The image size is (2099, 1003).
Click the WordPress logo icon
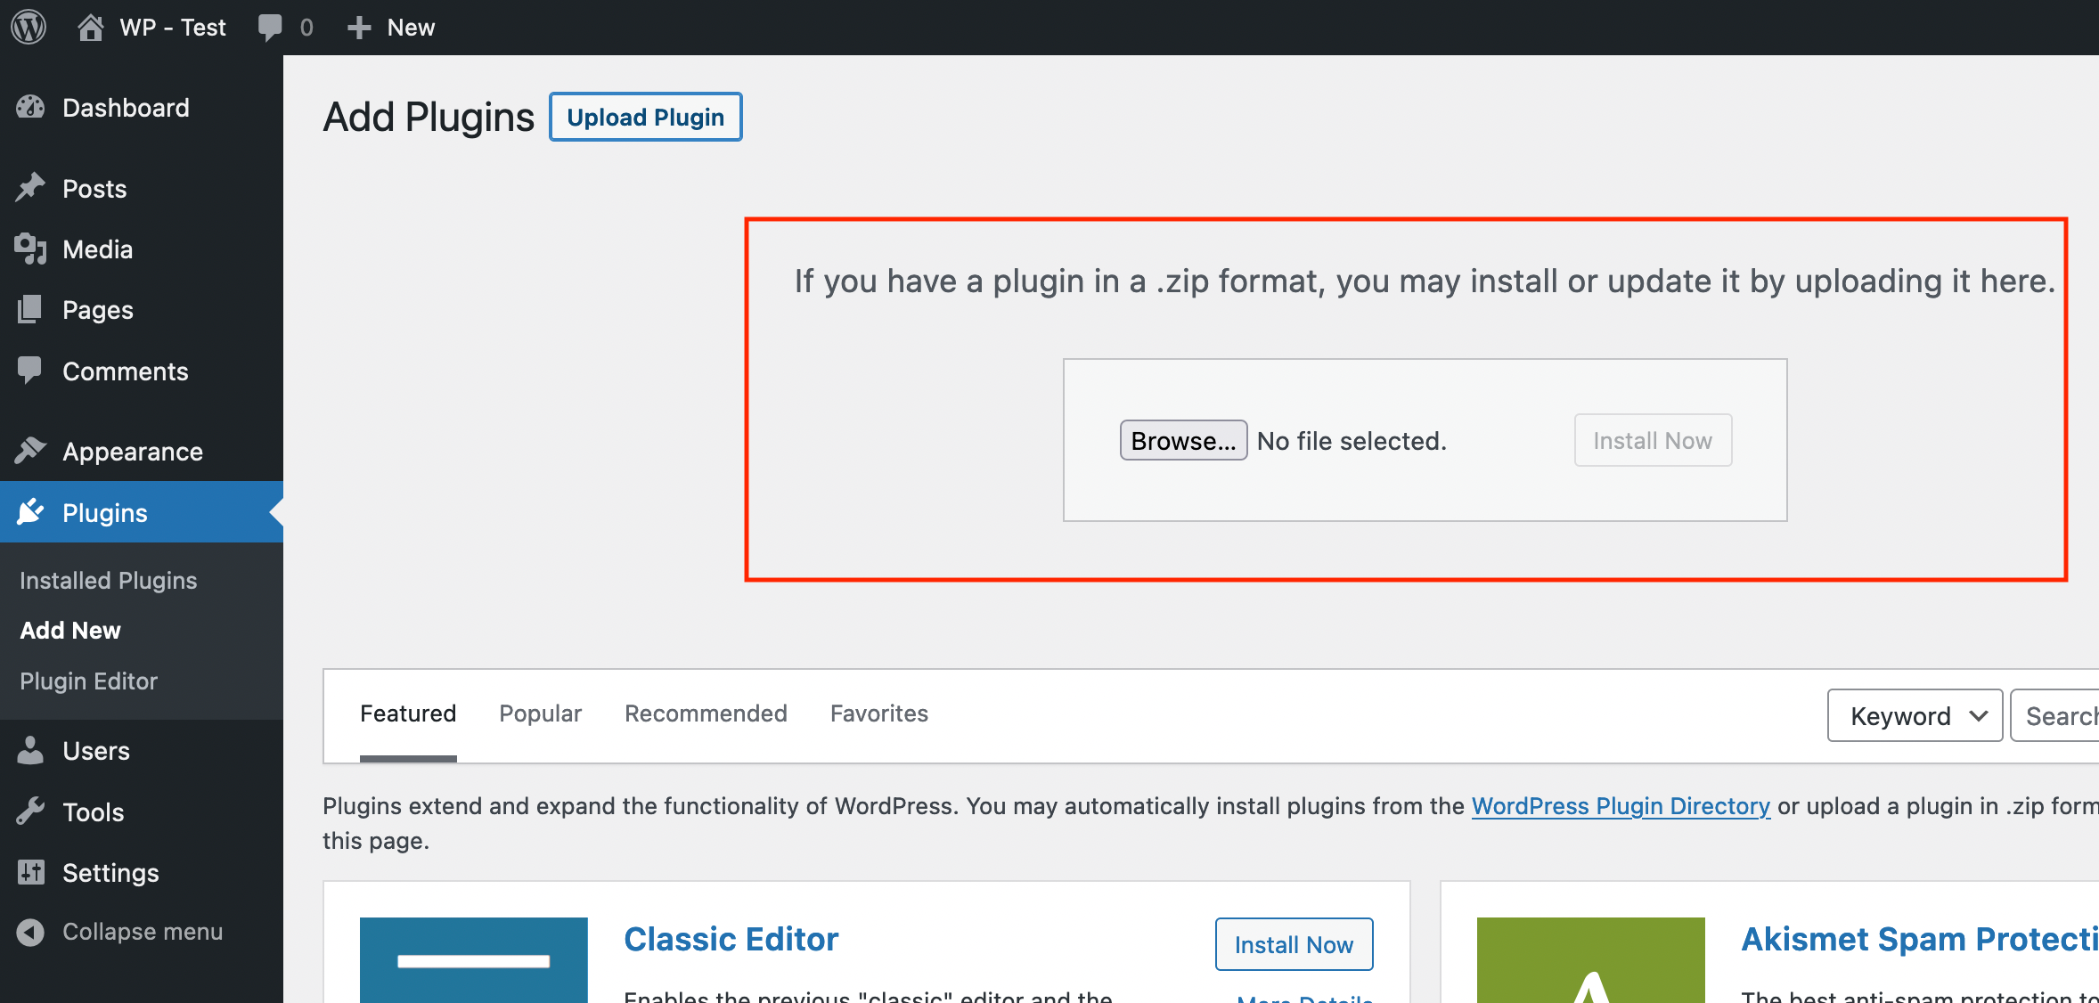(x=29, y=27)
